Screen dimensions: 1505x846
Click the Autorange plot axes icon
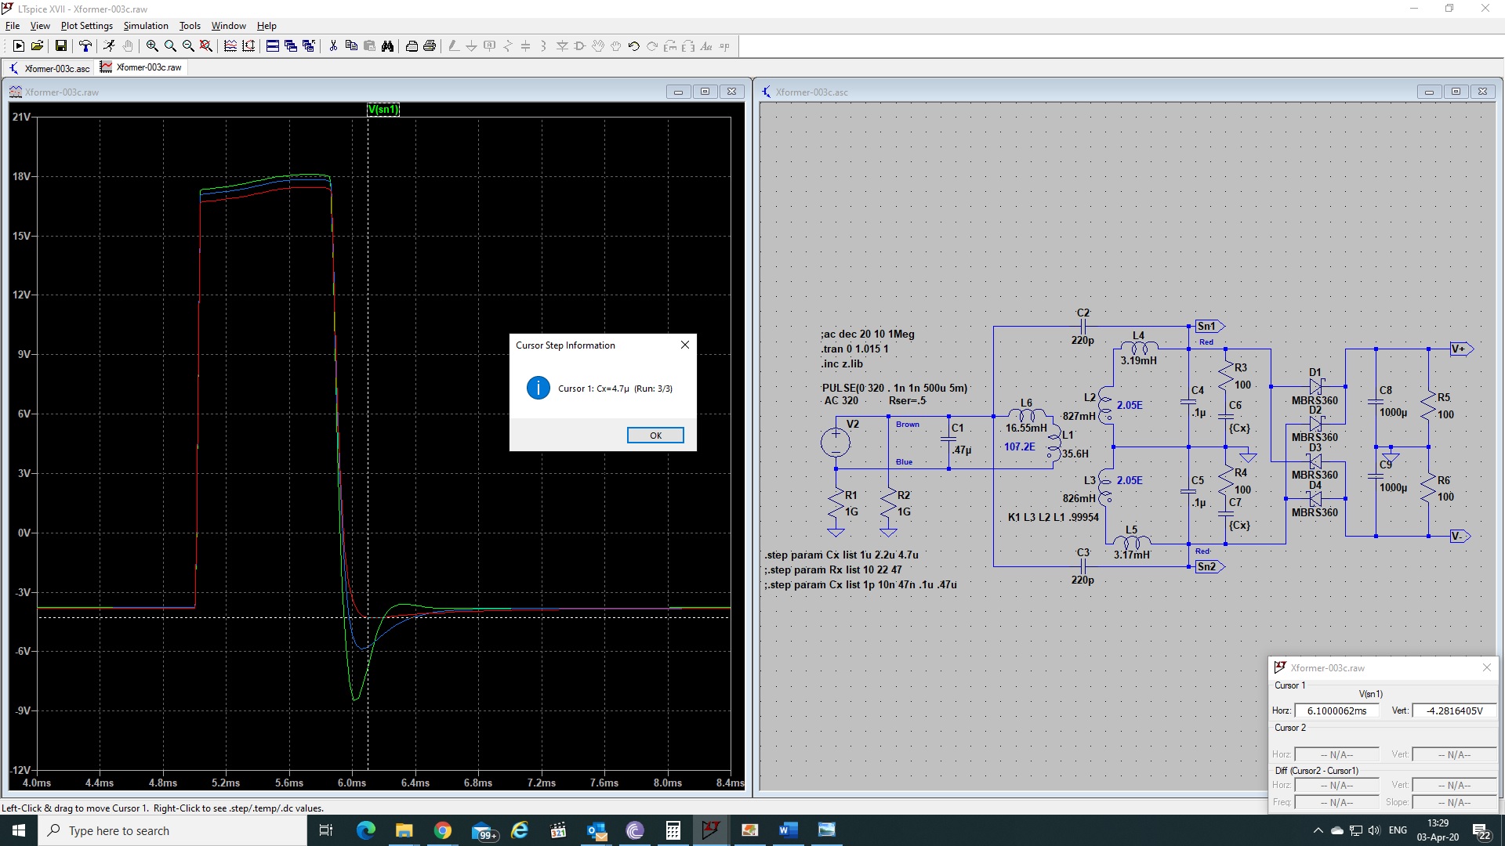pyautogui.click(x=230, y=46)
